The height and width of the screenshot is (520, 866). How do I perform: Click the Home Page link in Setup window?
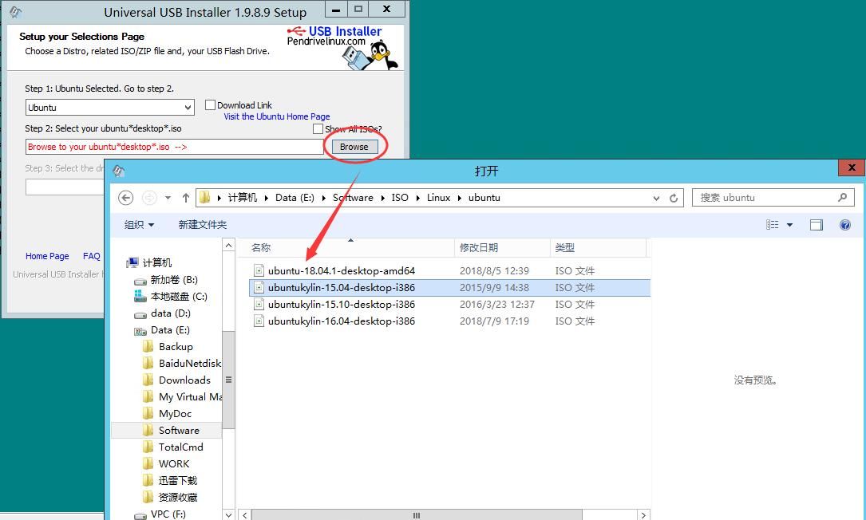tap(47, 256)
